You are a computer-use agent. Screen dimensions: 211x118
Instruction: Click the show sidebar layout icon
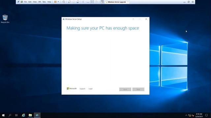click(83, 2)
